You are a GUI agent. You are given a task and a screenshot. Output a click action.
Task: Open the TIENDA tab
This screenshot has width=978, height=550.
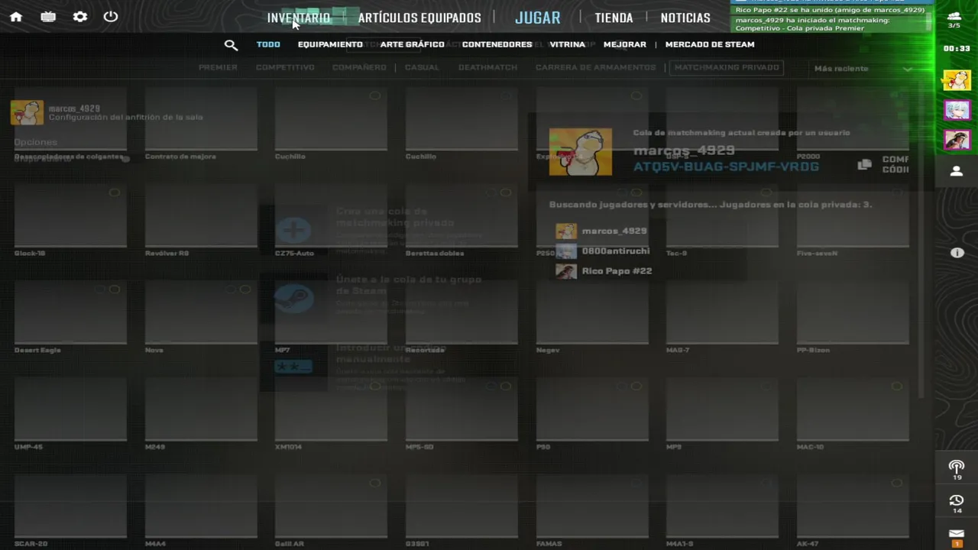coord(614,18)
